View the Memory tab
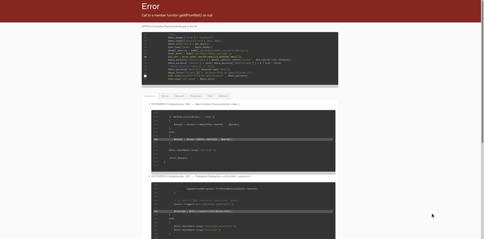The width and height of the screenshot is (484, 239). 223,96
